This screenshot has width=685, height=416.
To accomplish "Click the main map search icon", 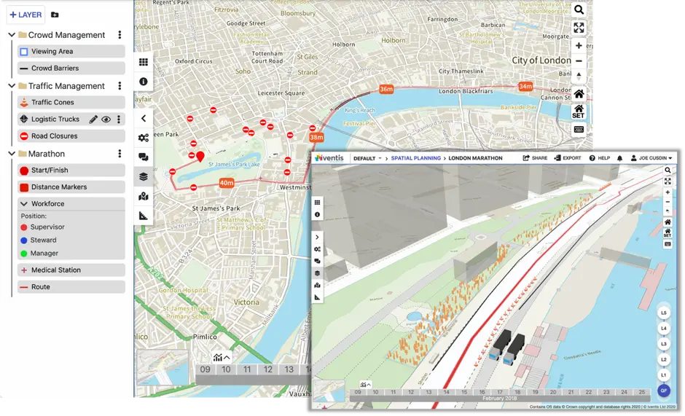I will pyautogui.click(x=579, y=9).
